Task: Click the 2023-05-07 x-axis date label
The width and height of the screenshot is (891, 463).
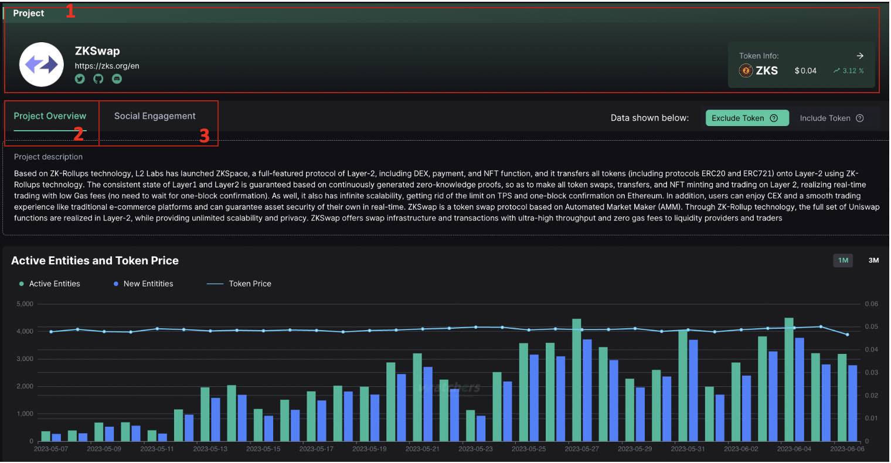Action: (x=51, y=449)
